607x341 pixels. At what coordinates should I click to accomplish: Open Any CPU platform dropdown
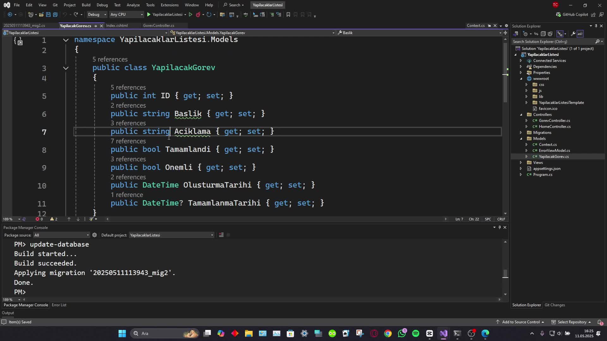pyautogui.click(x=126, y=15)
